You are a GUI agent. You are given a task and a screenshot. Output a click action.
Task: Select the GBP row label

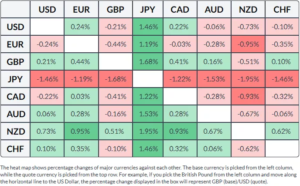tap(16, 61)
